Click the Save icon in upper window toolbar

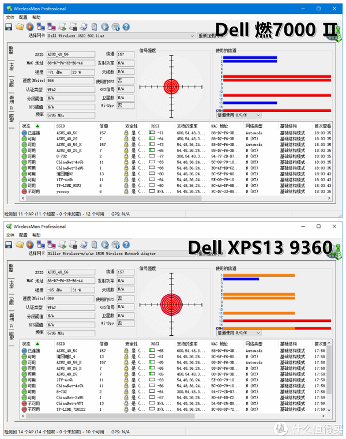coord(9,27)
